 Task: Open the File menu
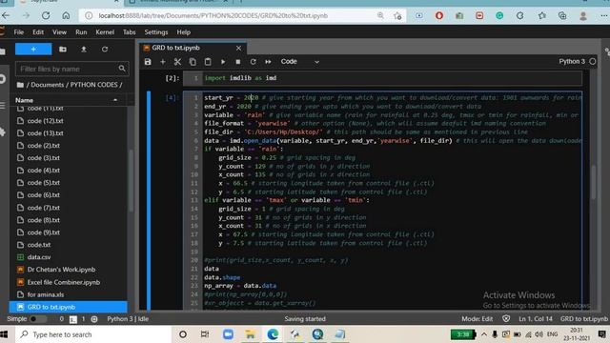tap(19, 32)
